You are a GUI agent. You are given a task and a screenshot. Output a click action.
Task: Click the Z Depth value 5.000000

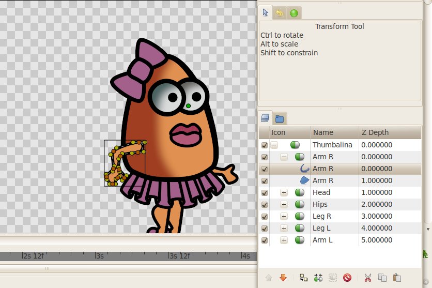coord(377,240)
